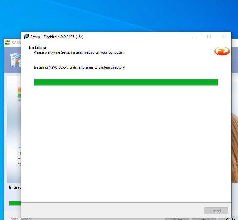Click the green Firebird installation progress bar

[126, 82]
